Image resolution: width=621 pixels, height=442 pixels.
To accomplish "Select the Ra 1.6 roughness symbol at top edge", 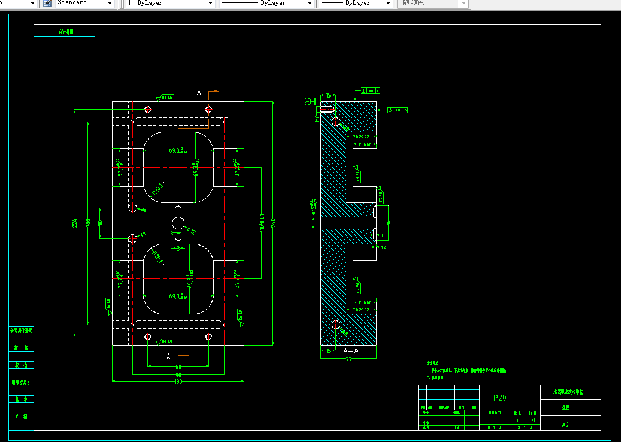I will coord(164,98).
